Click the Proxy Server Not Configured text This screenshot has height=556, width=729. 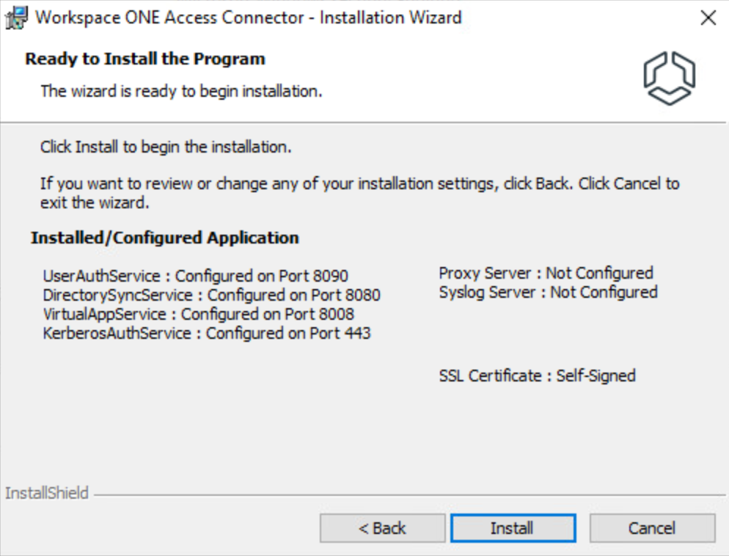(546, 273)
